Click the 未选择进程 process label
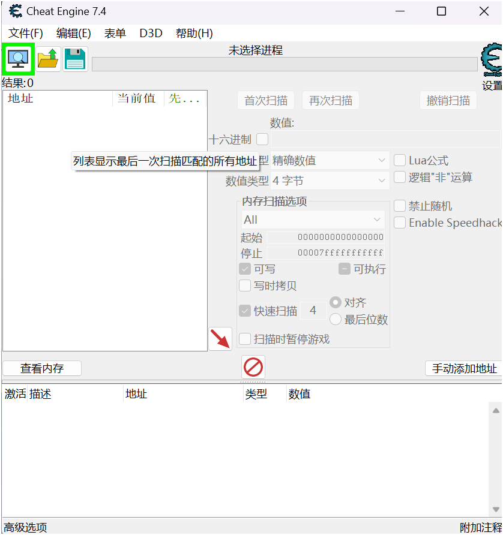Screen dimensions: 503x535 [x=256, y=50]
